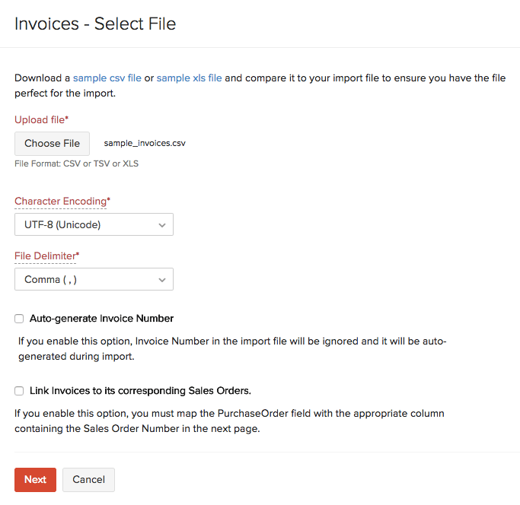Click the Link Invoices to Sales Orders label
The width and height of the screenshot is (520, 505).
tap(140, 391)
